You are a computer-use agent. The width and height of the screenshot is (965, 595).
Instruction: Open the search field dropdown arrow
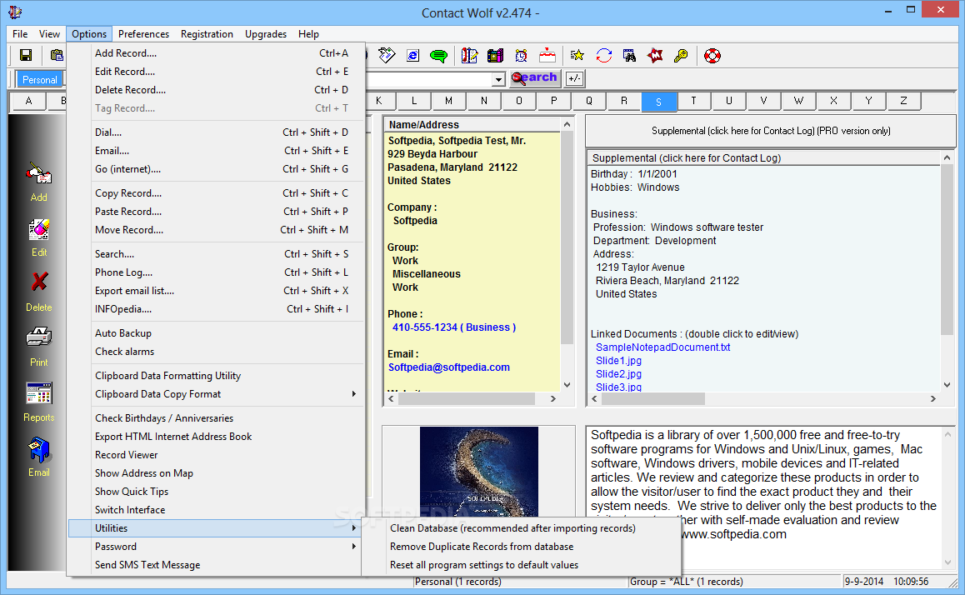point(497,79)
